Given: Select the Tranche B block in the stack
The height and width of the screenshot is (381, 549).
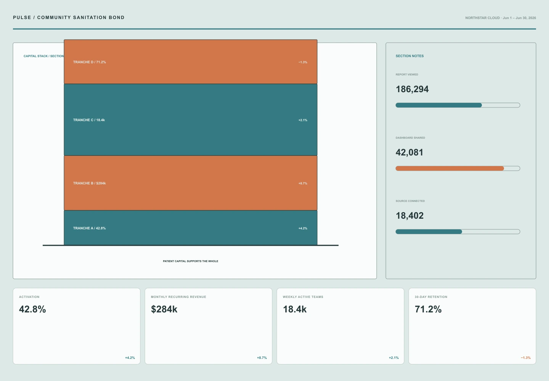Looking at the screenshot, I should coord(191,183).
